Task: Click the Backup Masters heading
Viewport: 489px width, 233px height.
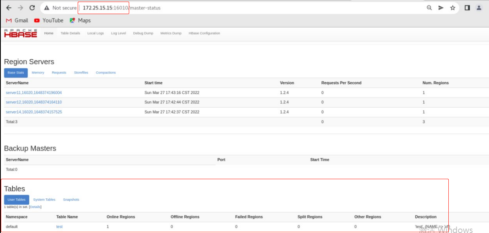Action: tap(30, 149)
